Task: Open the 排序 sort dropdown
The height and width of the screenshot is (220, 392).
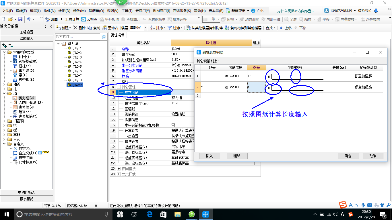Action: coord(158,28)
